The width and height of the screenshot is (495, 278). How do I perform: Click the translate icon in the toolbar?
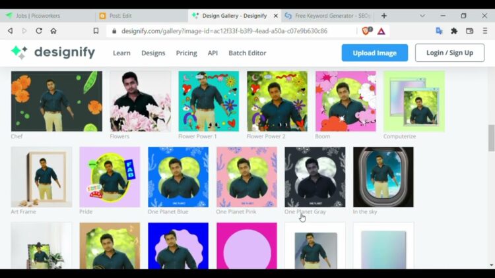[x=439, y=30]
